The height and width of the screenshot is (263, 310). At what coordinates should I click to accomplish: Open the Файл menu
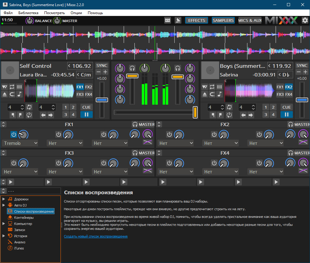coord(8,13)
